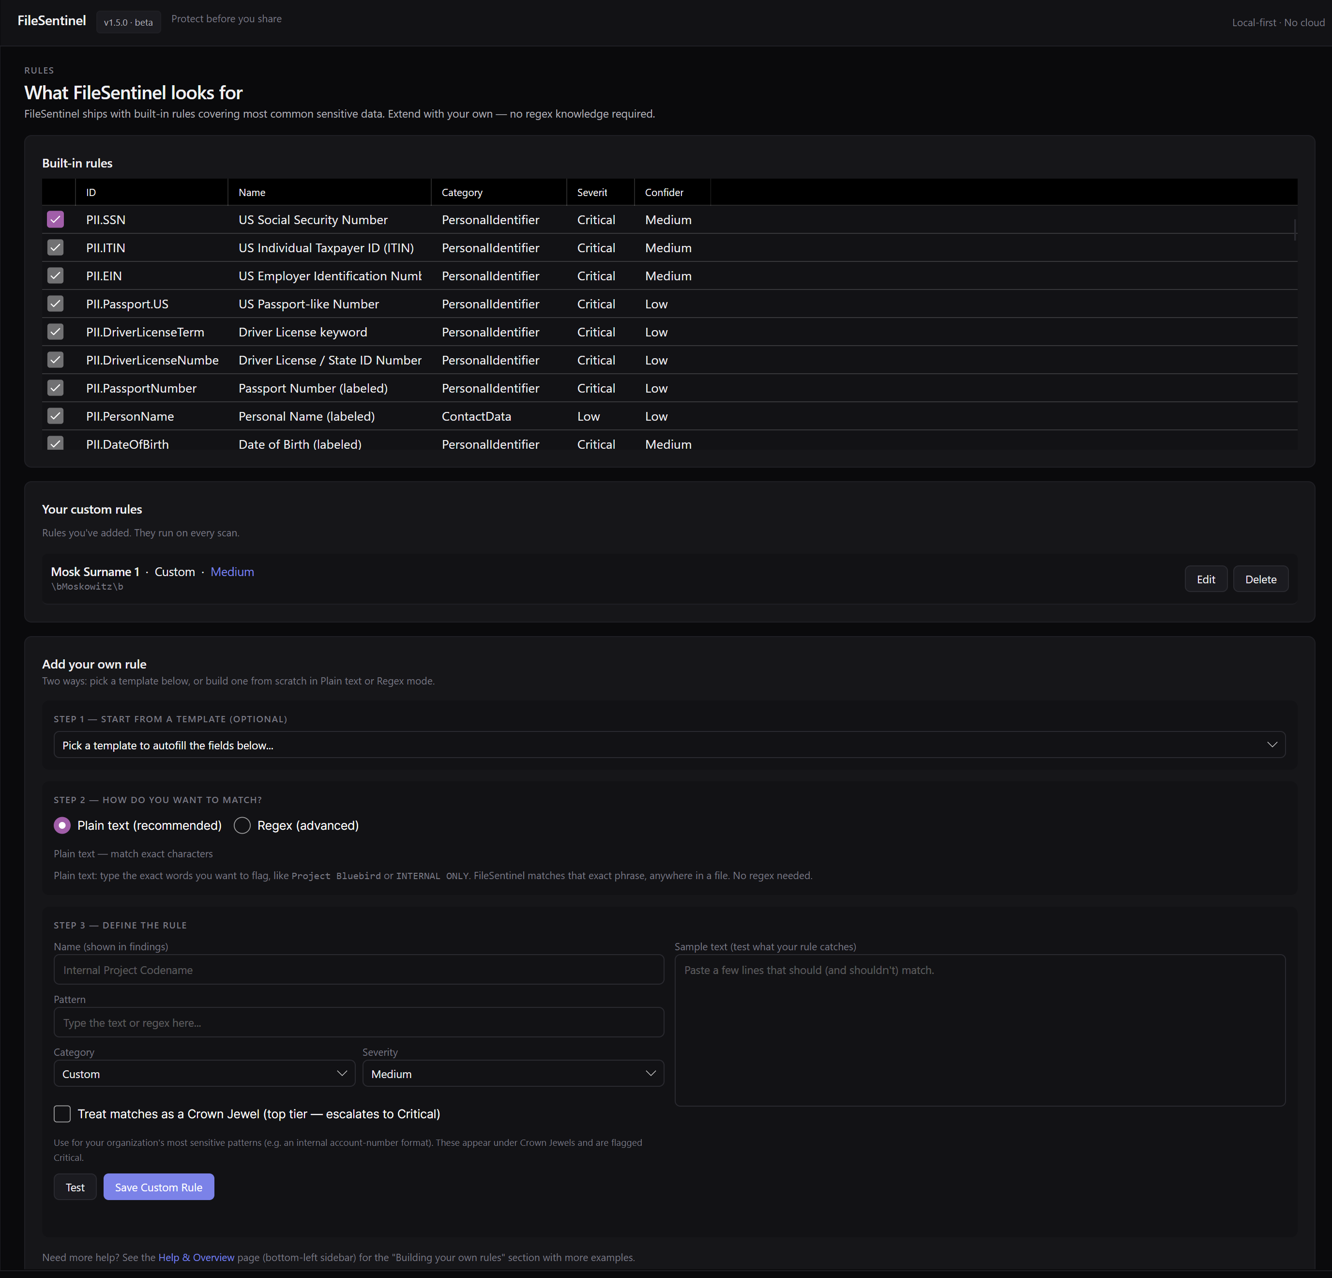Viewport: 1332px width, 1278px height.
Task: Open the Category dropdown set to Custom
Action: point(205,1073)
